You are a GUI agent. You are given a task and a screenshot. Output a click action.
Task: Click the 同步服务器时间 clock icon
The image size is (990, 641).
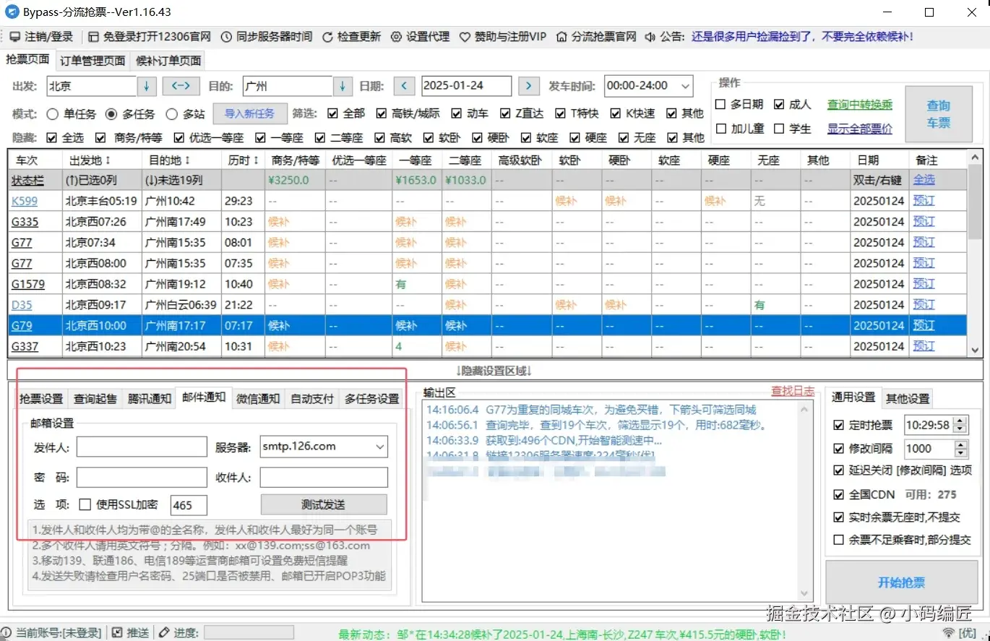click(x=226, y=37)
